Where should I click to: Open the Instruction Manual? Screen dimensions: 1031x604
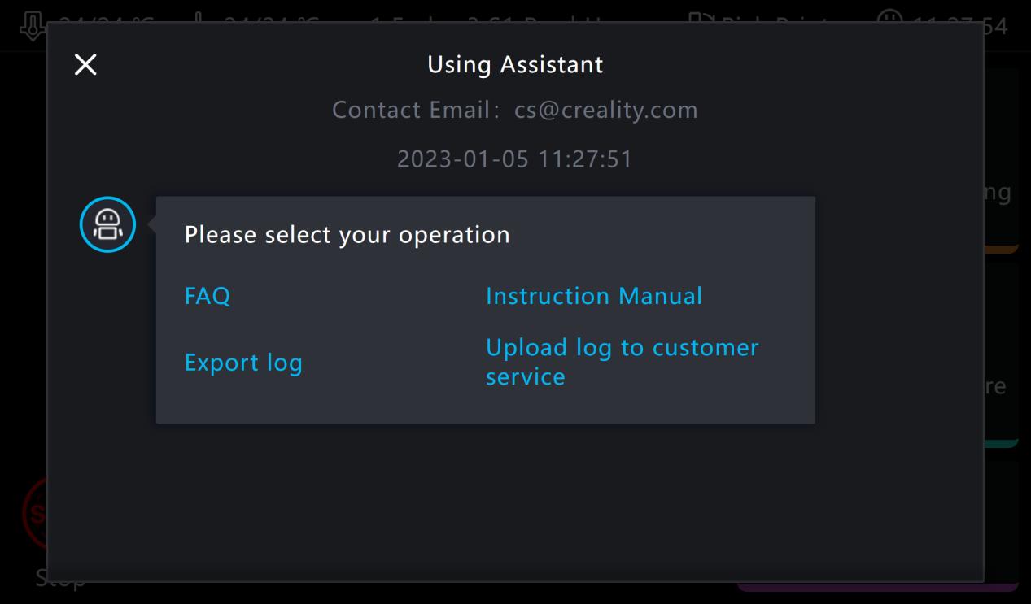(x=593, y=296)
